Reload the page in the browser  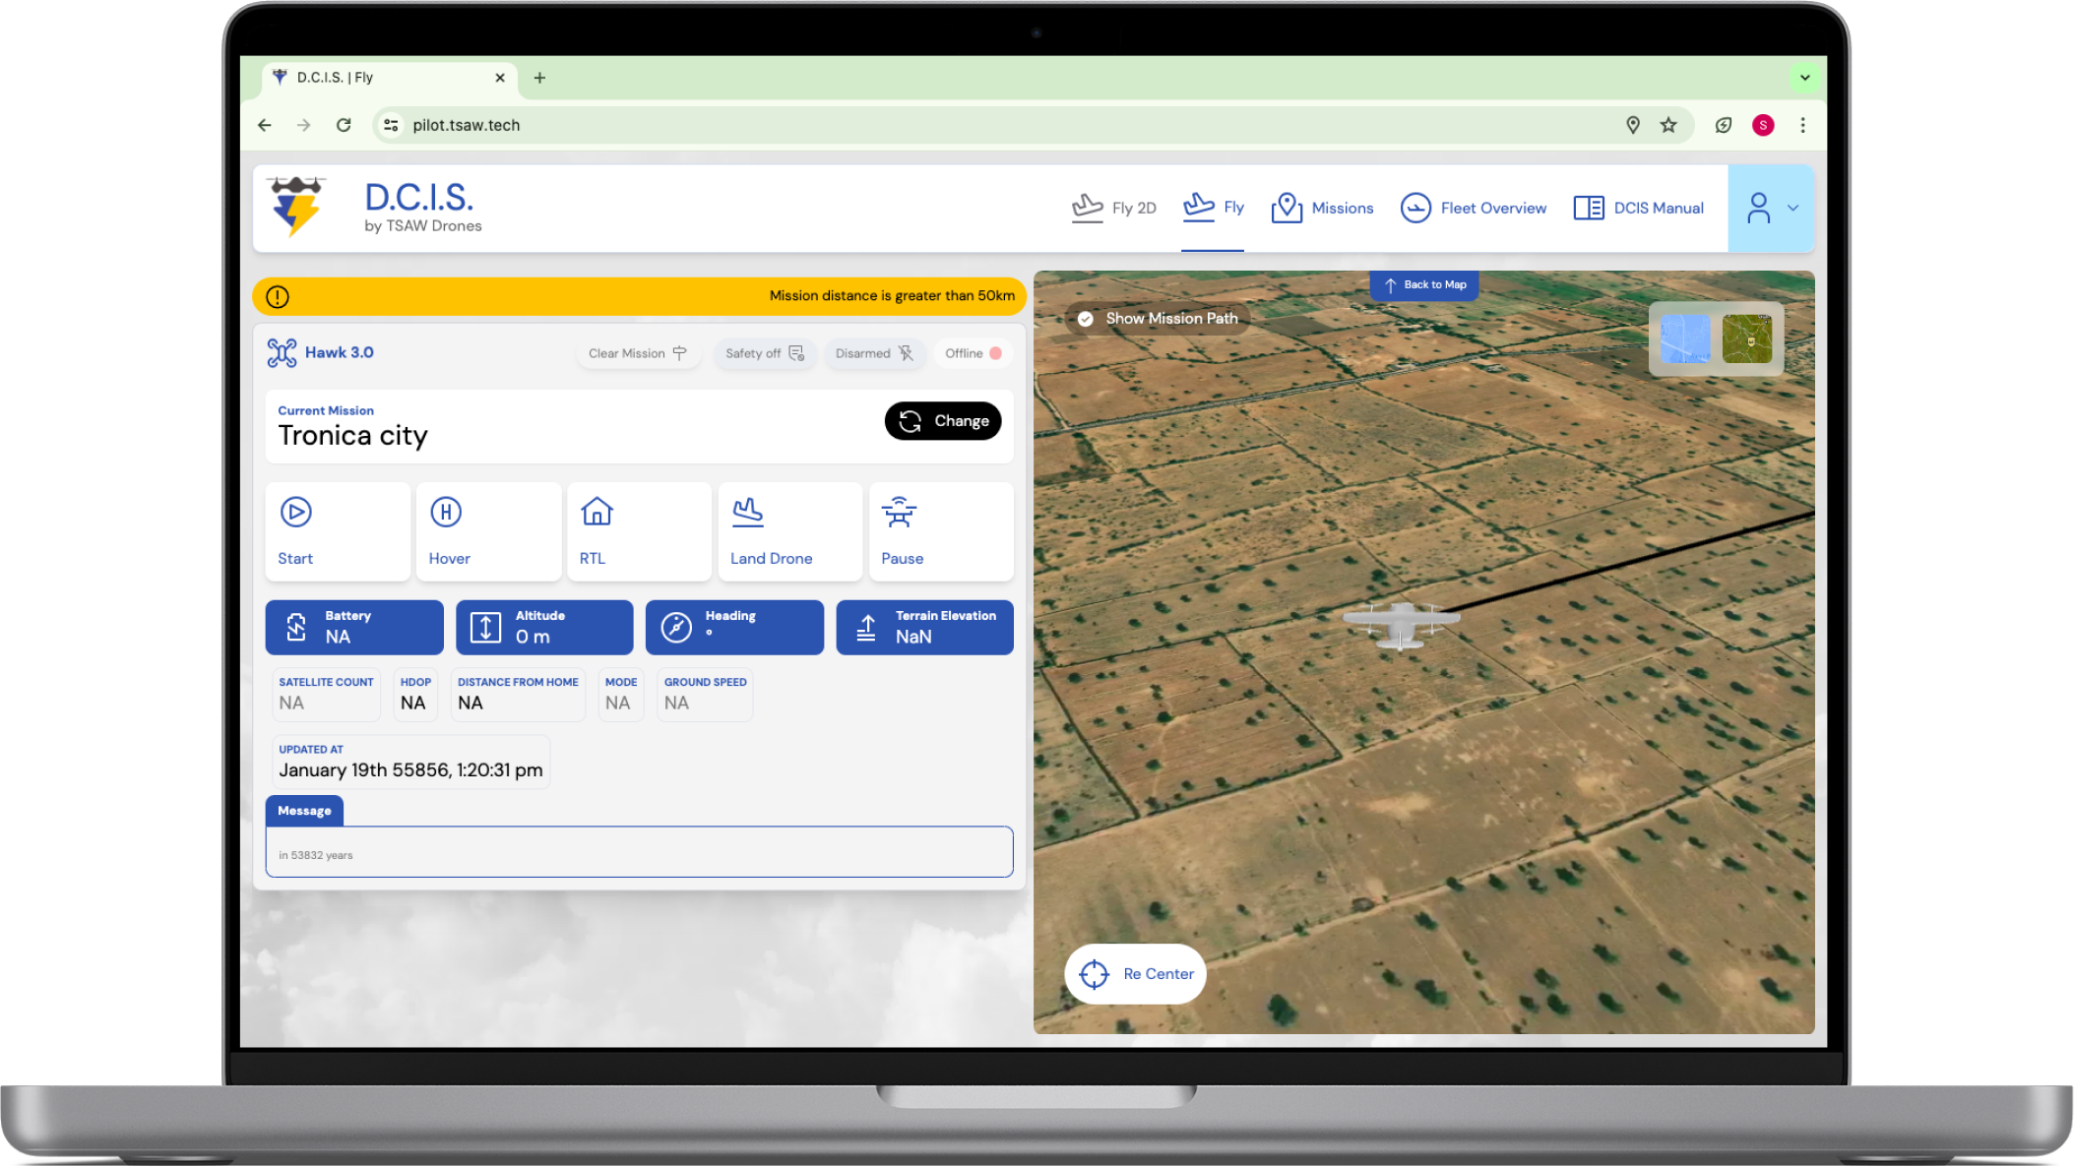pyautogui.click(x=344, y=125)
